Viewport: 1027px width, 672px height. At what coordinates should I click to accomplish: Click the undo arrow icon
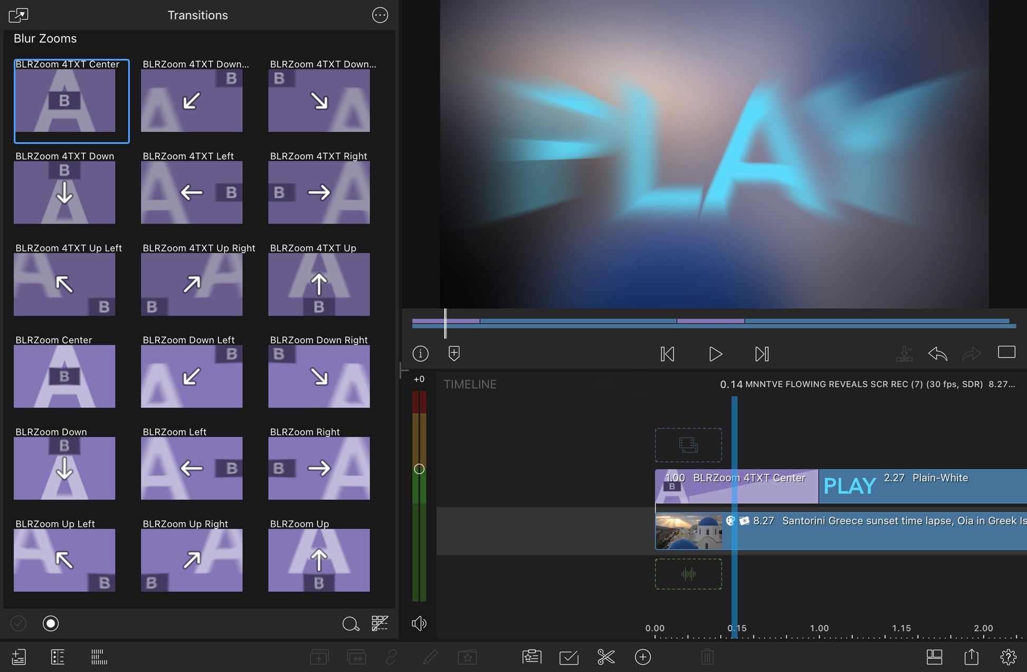pos(937,353)
